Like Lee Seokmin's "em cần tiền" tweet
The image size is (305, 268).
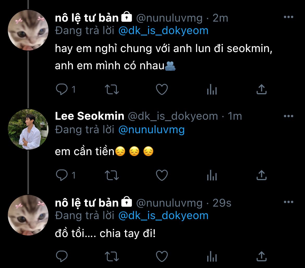(x=162, y=175)
